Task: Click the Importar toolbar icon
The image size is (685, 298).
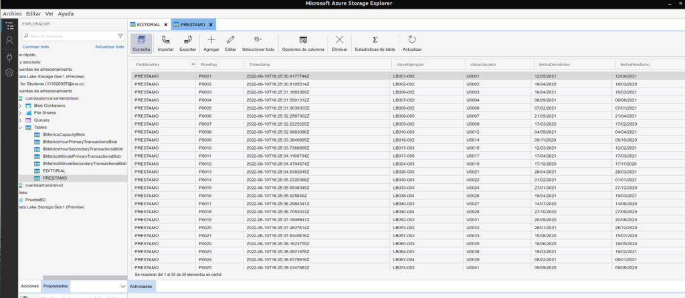Action: [166, 39]
